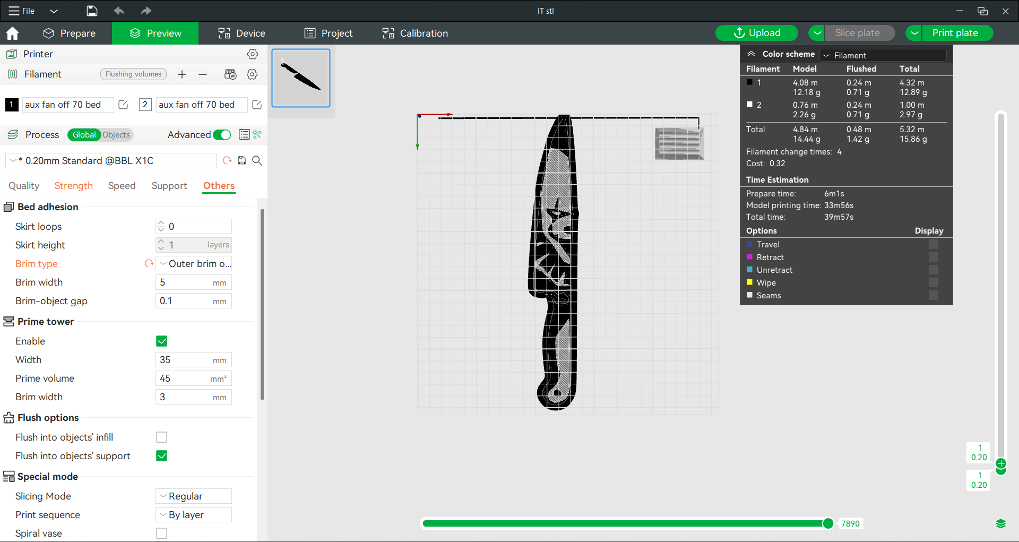The image size is (1019, 542).
Task: Edit filament 1 preset icon
Action: (123, 105)
